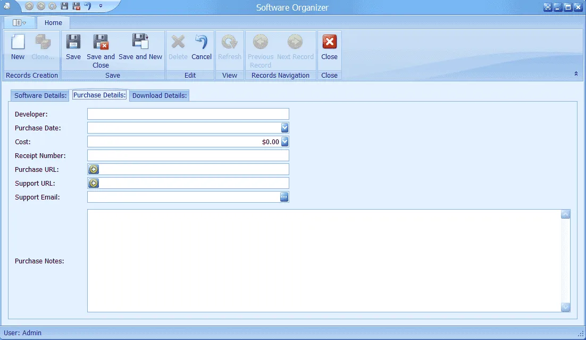
Task: Switch to the Download Details tab
Action: point(160,96)
